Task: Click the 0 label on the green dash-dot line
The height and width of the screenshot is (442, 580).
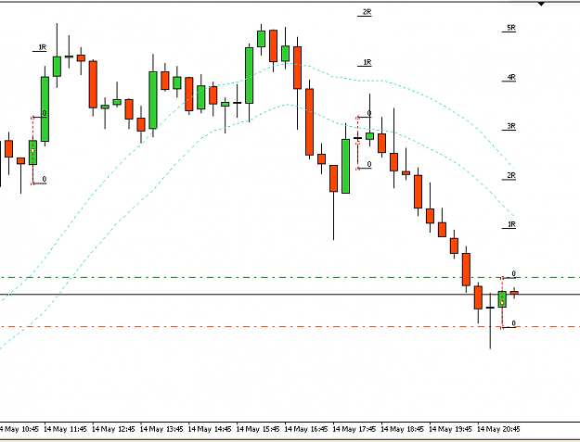Action: (x=513, y=273)
